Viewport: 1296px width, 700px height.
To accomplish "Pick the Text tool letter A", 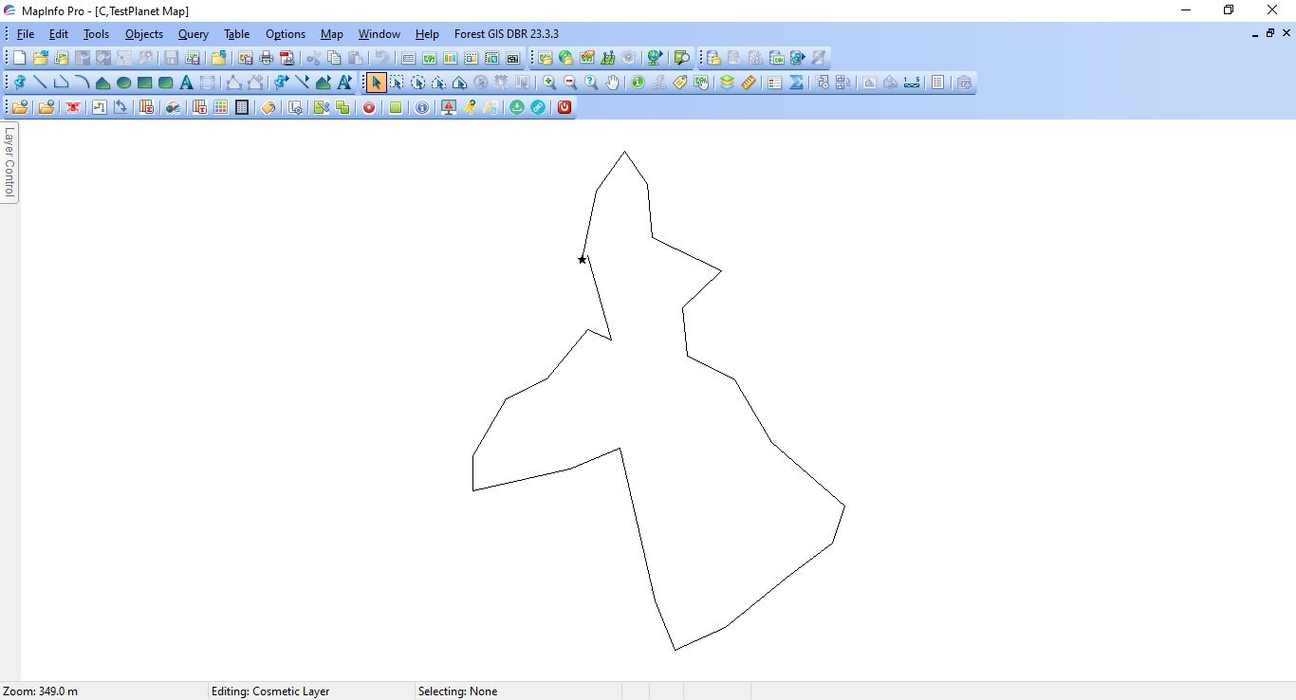I will (x=186, y=83).
